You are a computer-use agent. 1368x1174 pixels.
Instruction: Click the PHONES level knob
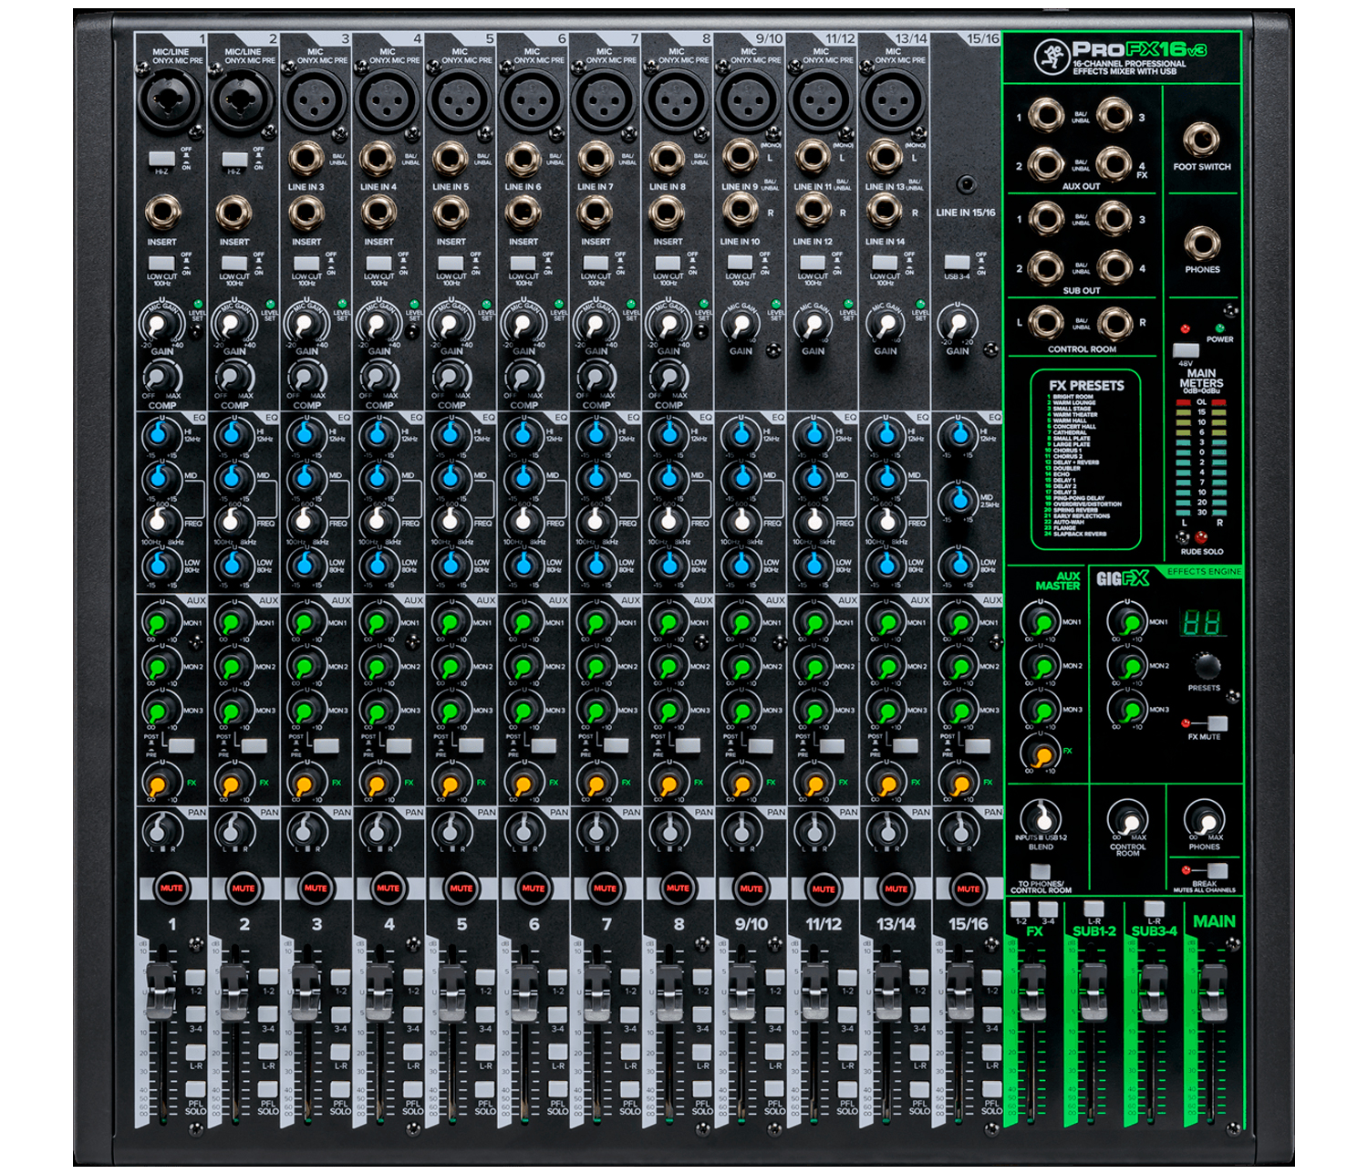pyautogui.click(x=1204, y=818)
